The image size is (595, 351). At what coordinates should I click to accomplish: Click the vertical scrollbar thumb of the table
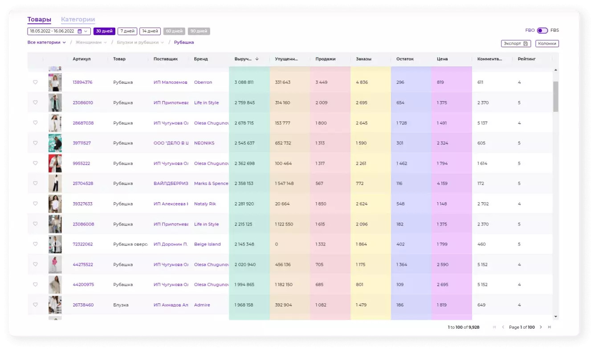click(x=555, y=96)
